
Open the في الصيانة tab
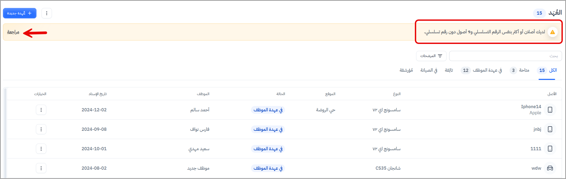pyautogui.click(x=429, y=70)
